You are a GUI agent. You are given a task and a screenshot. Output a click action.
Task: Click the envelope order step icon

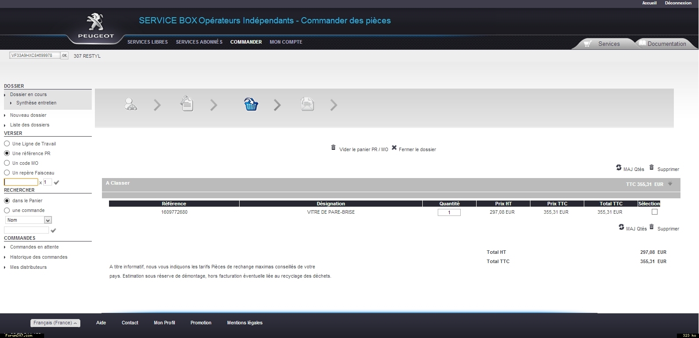pyautogui.click(x=307, y=104)
